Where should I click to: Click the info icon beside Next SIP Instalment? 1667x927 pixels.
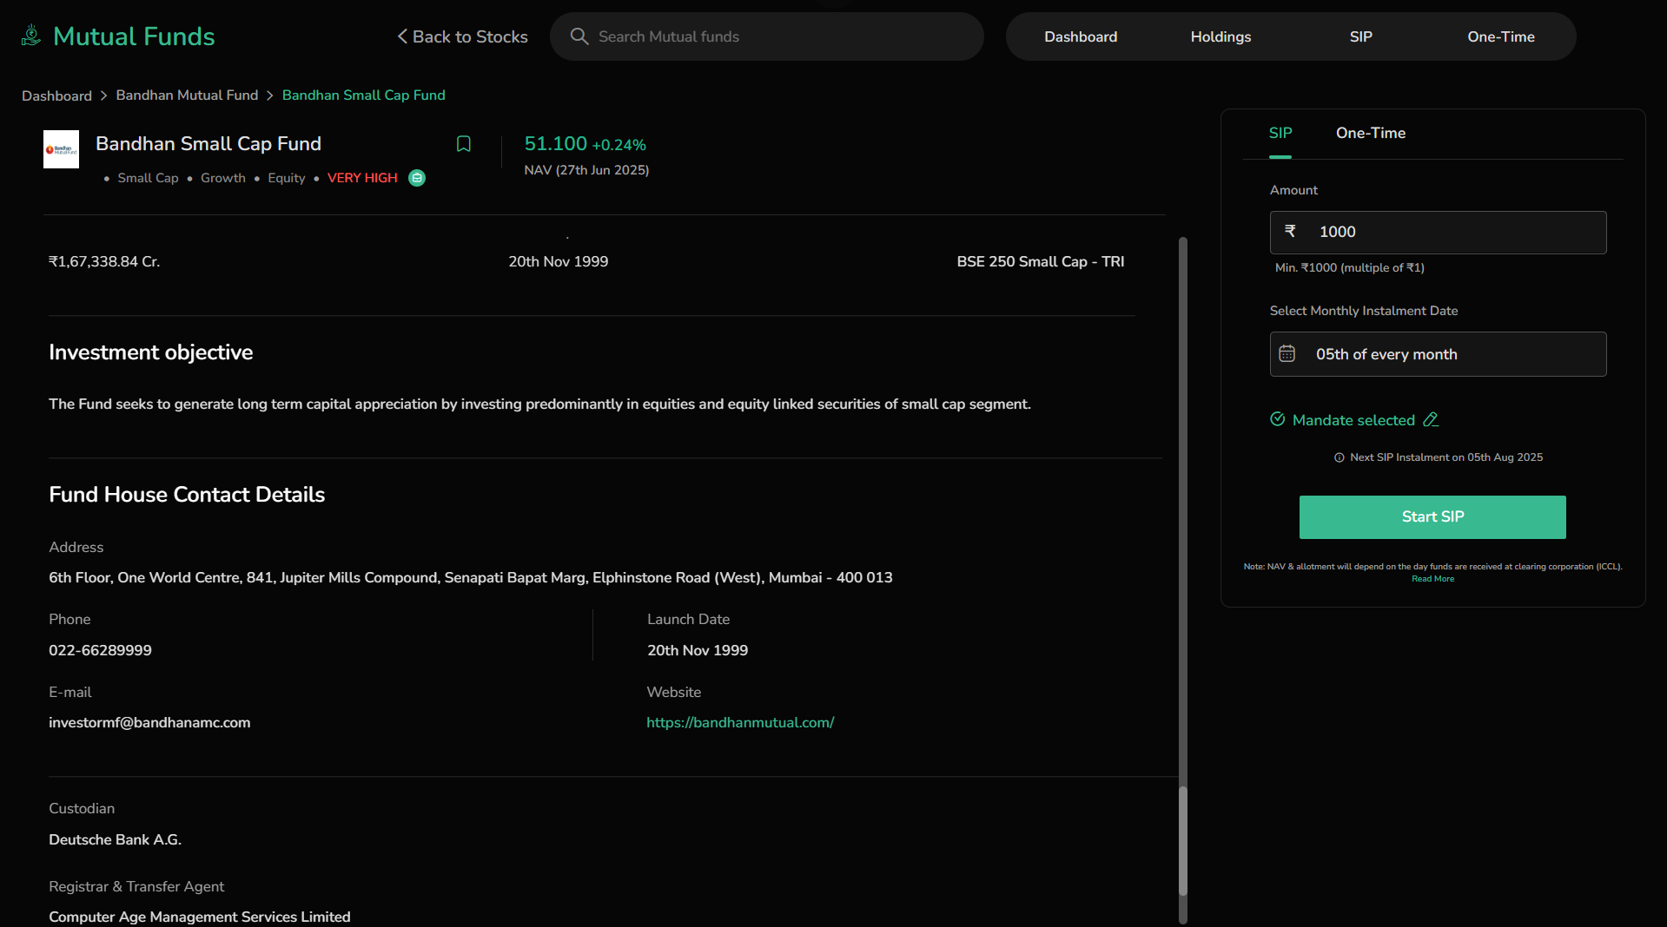(1340, 457)
